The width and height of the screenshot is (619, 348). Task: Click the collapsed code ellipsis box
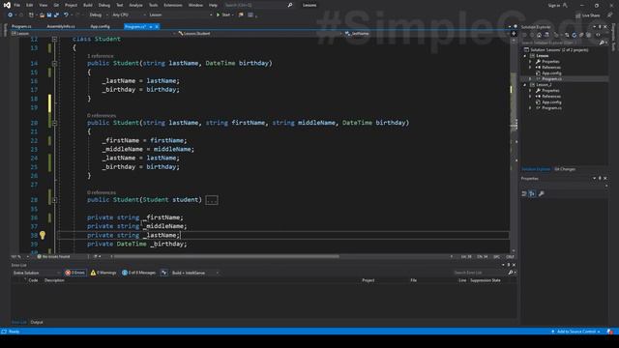(x=212, y=200)
